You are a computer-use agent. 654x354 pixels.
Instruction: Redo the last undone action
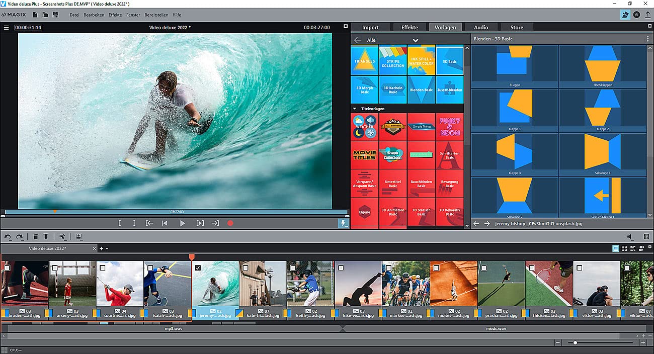click(x=19, y=236)
